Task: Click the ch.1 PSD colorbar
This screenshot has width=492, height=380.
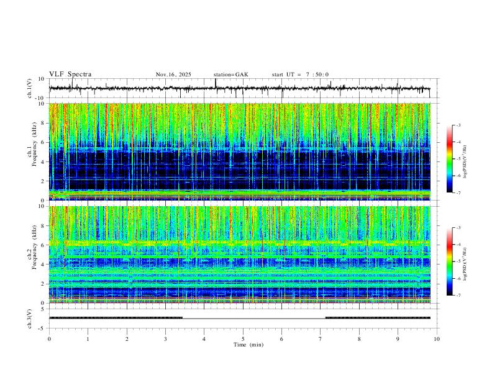Action: click(x=449, y=159)
